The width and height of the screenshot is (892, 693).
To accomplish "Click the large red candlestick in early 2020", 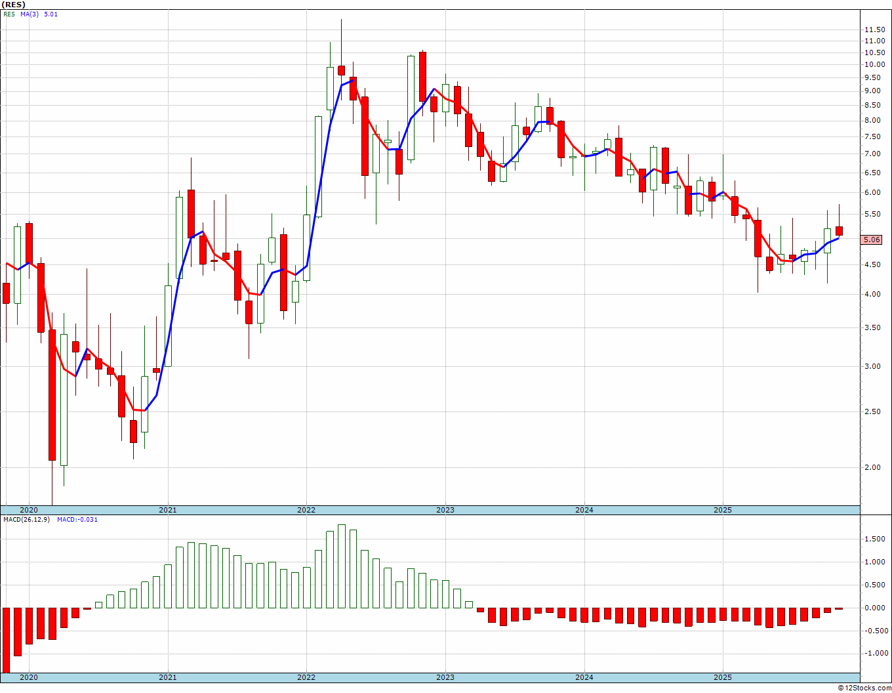I will pyautogui.click(x=52, y=395).
